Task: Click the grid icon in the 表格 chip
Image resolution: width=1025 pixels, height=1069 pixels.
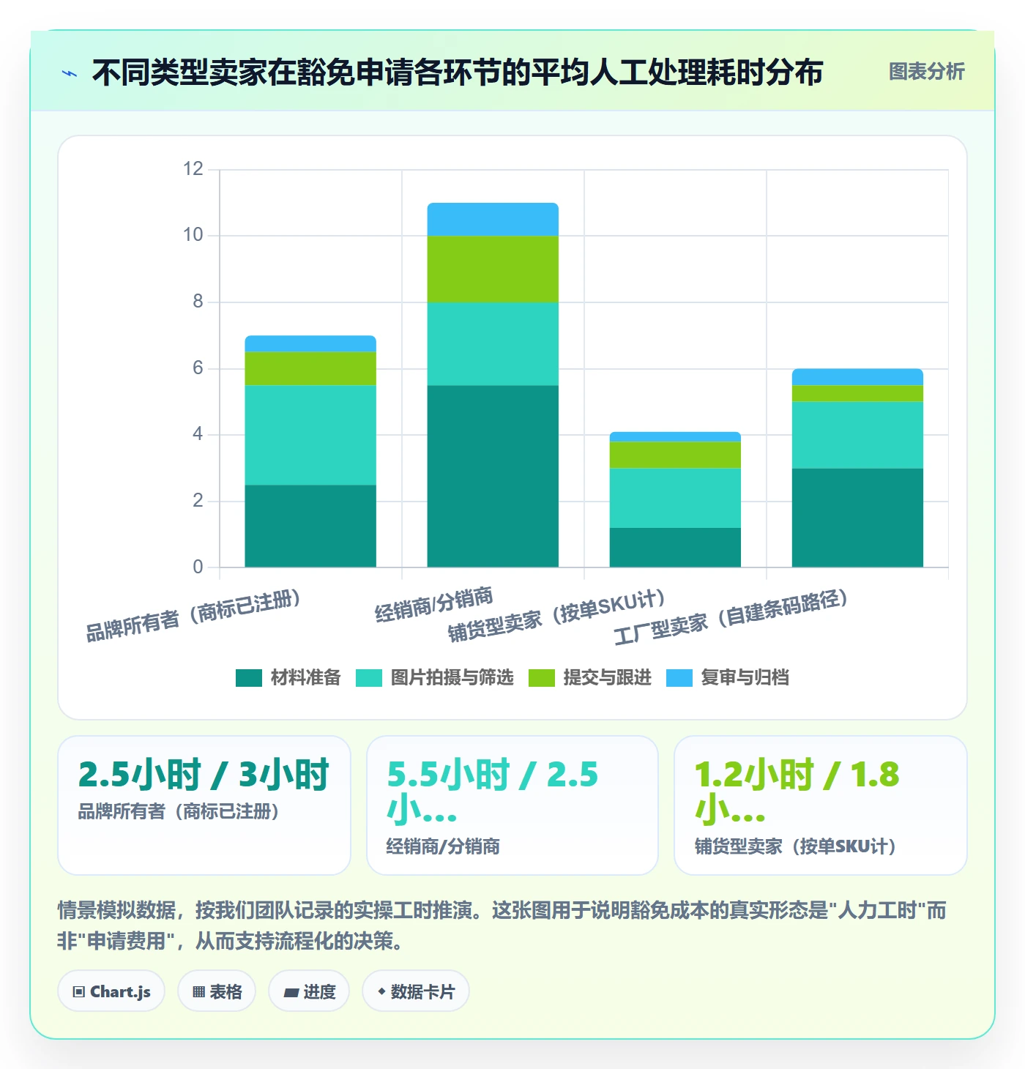Action: click(x=198, y=992)
